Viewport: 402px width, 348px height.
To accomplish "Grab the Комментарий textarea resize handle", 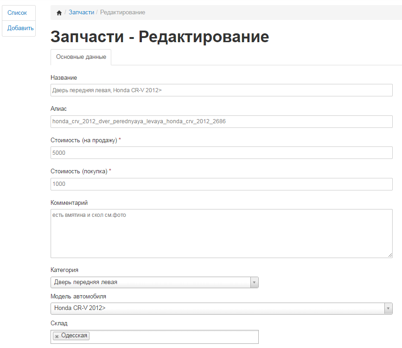I will [390, 254].
